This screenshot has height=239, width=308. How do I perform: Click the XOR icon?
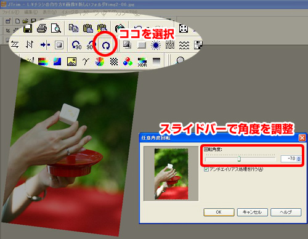[x=142, y=62]
